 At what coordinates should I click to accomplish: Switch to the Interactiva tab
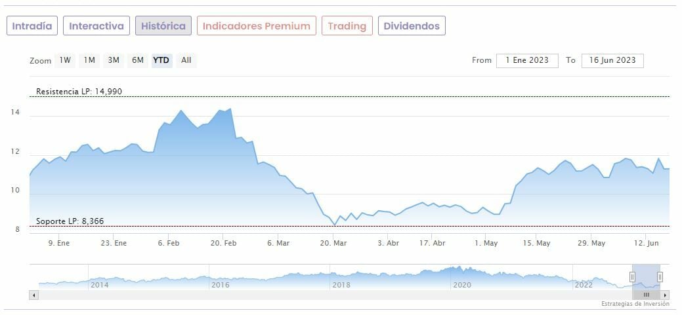96,26
